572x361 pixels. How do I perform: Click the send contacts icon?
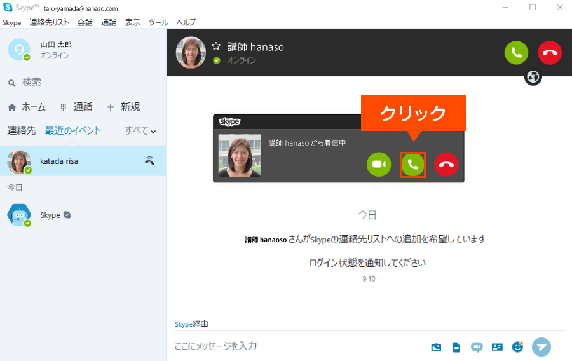[x=497, y=347]
